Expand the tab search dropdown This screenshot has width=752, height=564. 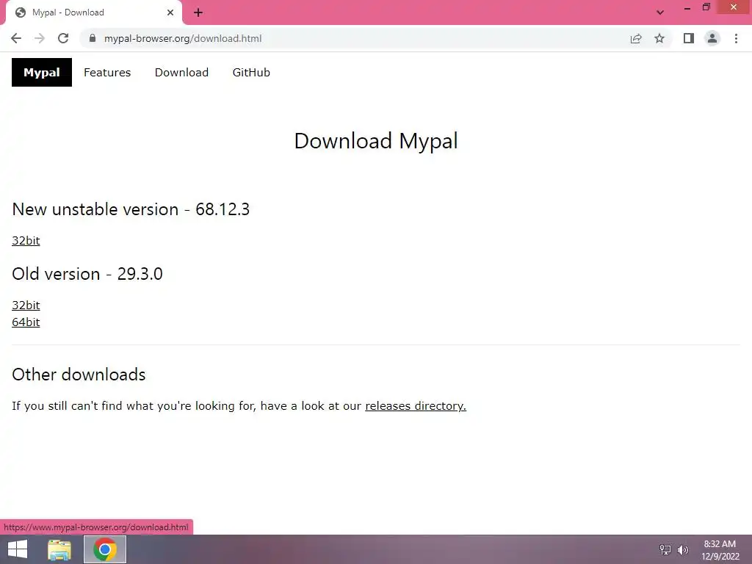pyautogui.click(x=660, y=12)
